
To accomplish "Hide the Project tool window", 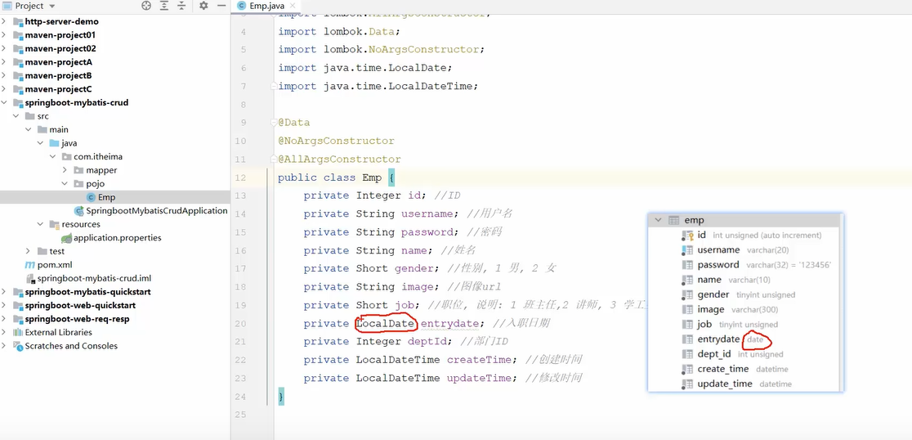I will click(x=221, y=6).
